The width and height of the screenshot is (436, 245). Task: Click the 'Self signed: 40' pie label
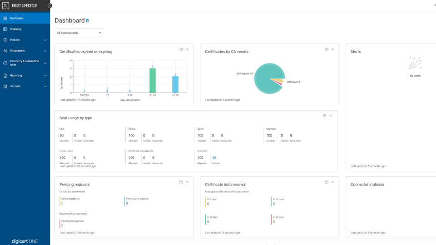[244, 73]
